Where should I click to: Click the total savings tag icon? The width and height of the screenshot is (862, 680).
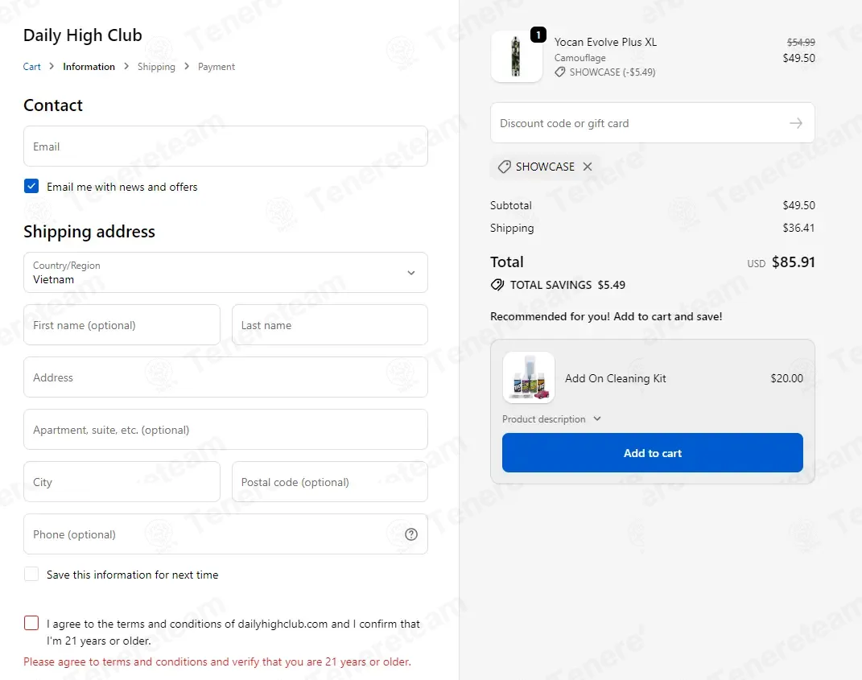[497, 285]
